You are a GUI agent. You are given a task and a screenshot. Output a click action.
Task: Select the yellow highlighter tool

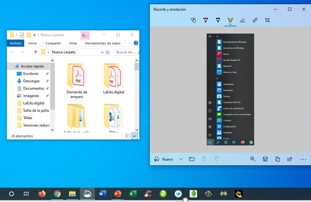click(230, 20)
